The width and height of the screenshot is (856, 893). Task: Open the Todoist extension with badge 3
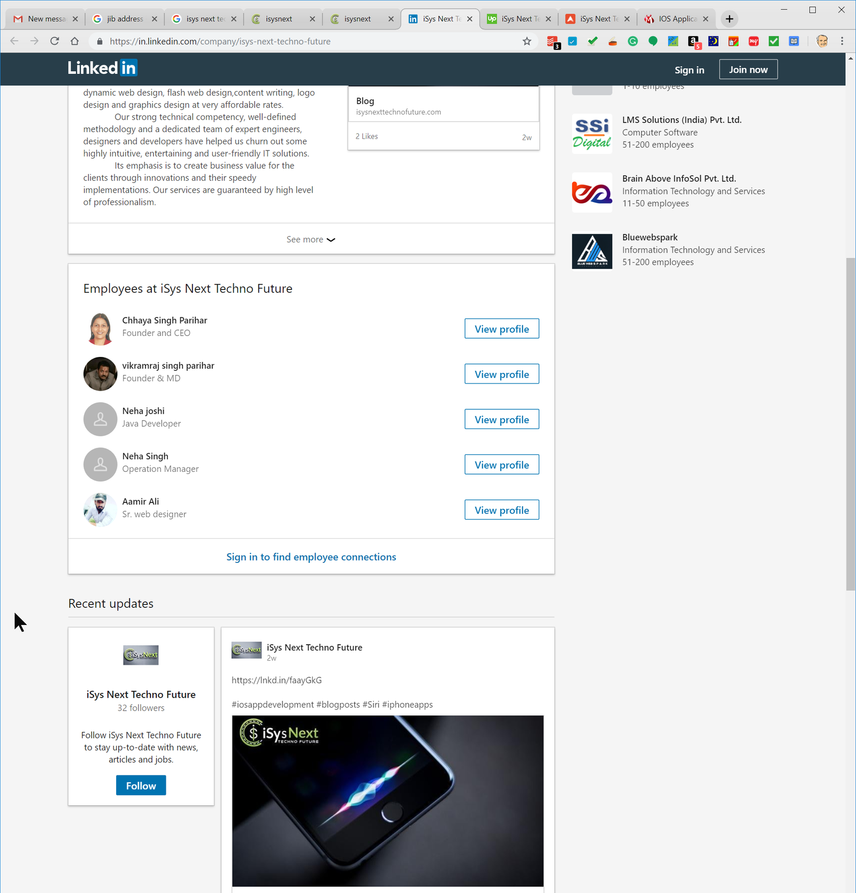(x=553, y=42)
